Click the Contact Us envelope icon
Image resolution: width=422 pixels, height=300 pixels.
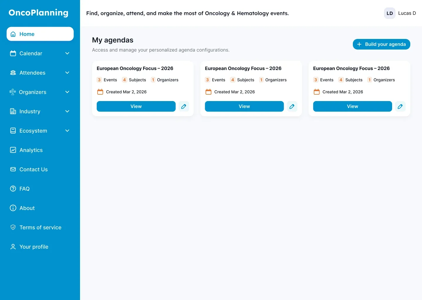tap(13, 169)
